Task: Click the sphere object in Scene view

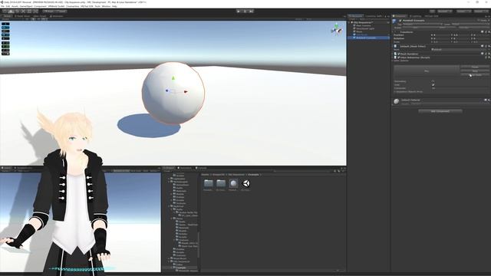Action: (x=173, y=93)
